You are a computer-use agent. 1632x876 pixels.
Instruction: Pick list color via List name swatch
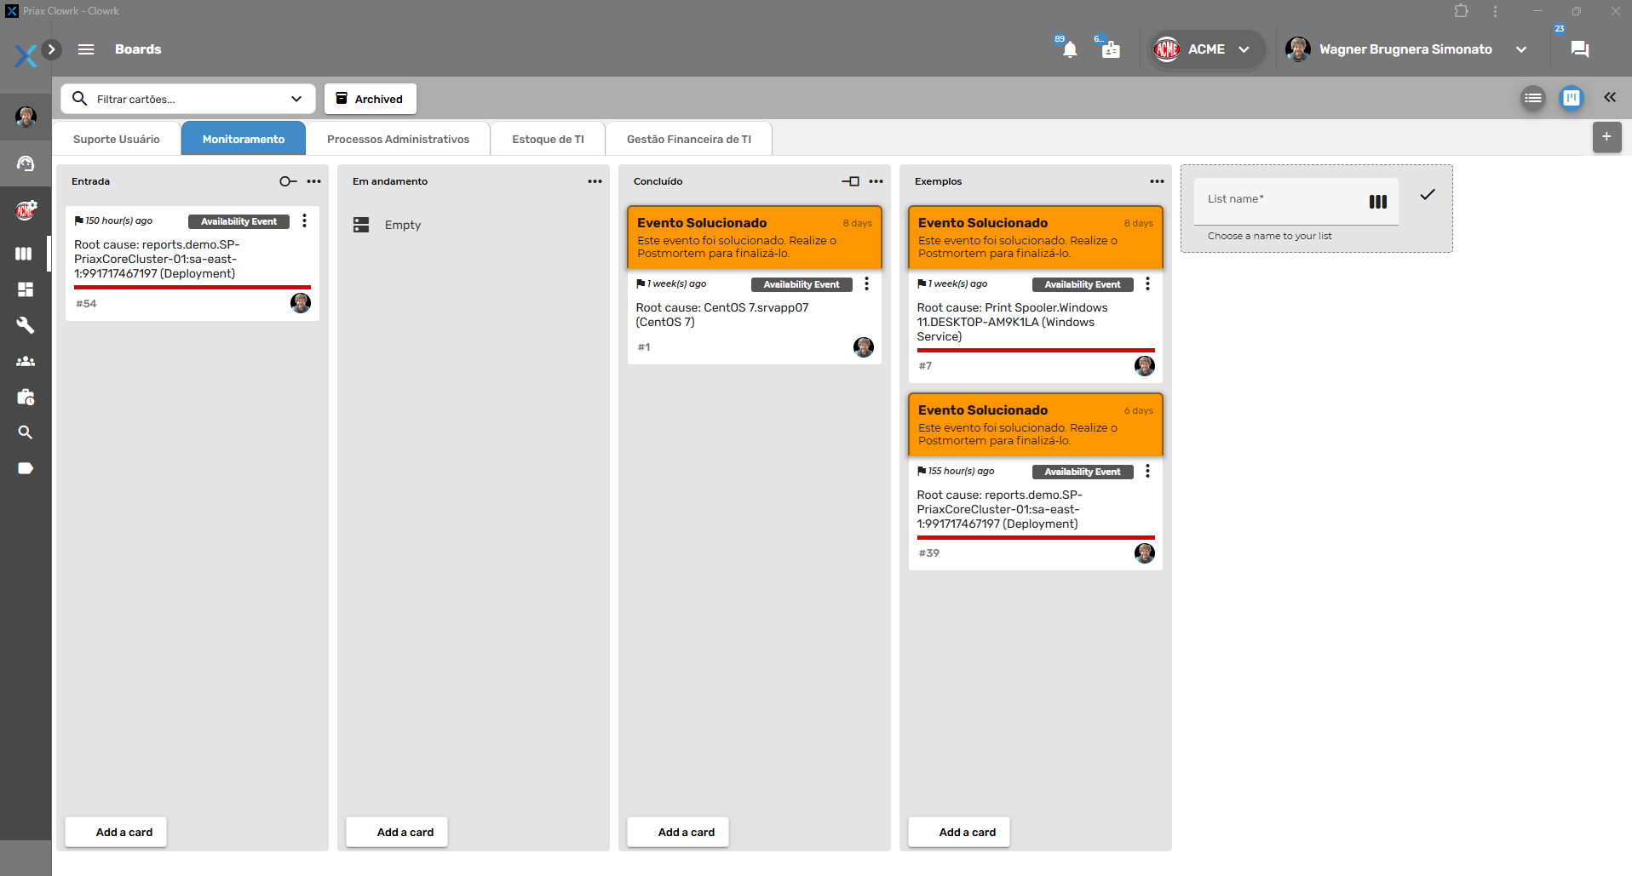pyautogui.click(x=1377, y=202)
